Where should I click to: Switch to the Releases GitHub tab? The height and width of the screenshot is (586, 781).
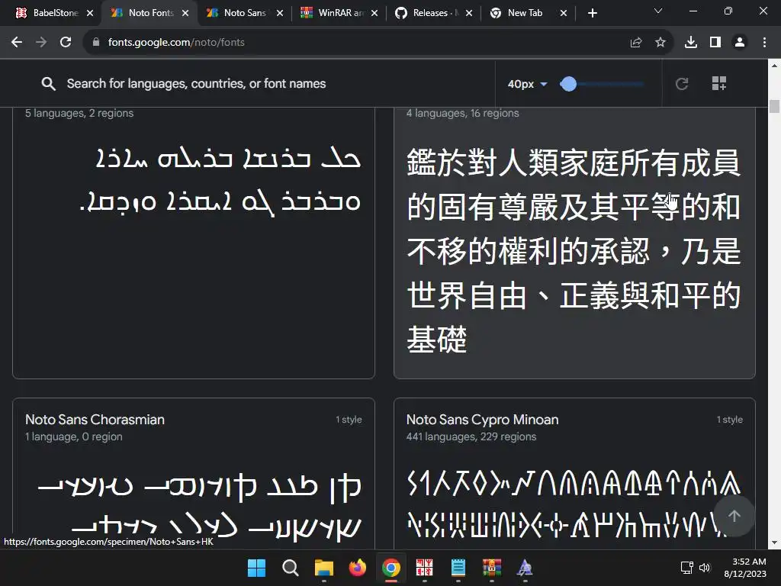[x=433, y=13]
